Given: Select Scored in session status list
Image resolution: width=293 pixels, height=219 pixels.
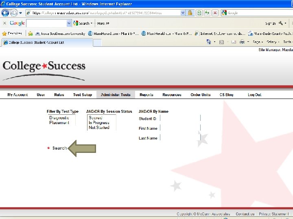Looking at the screenshot, I should 96,118.
